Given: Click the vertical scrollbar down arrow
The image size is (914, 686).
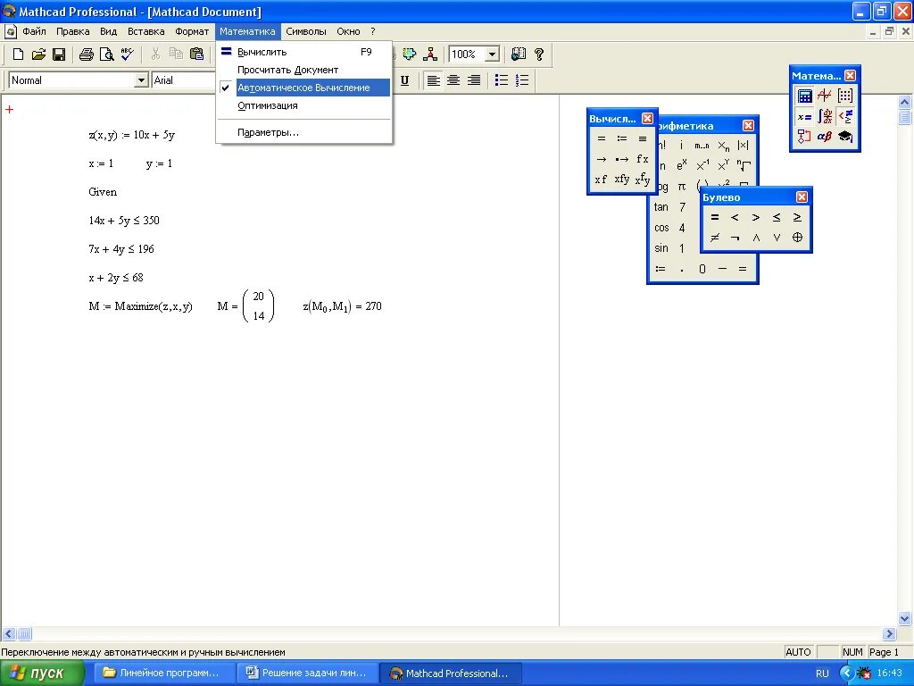Looking at the screenshot, I should click(905, 618).
